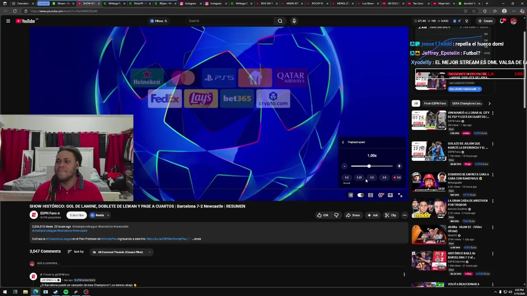Open the account avatar menu
The image size is (527, 296).
513,21
